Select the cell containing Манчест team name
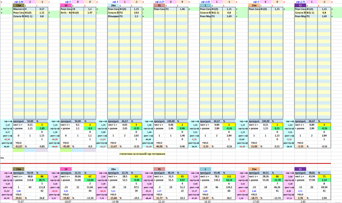This screenshot has height=203, width=342. (x=19, y=9)
